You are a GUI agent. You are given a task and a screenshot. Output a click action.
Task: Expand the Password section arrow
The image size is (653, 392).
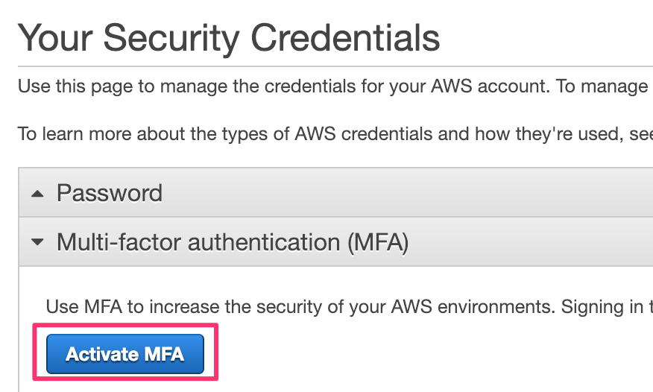point(37,194)
